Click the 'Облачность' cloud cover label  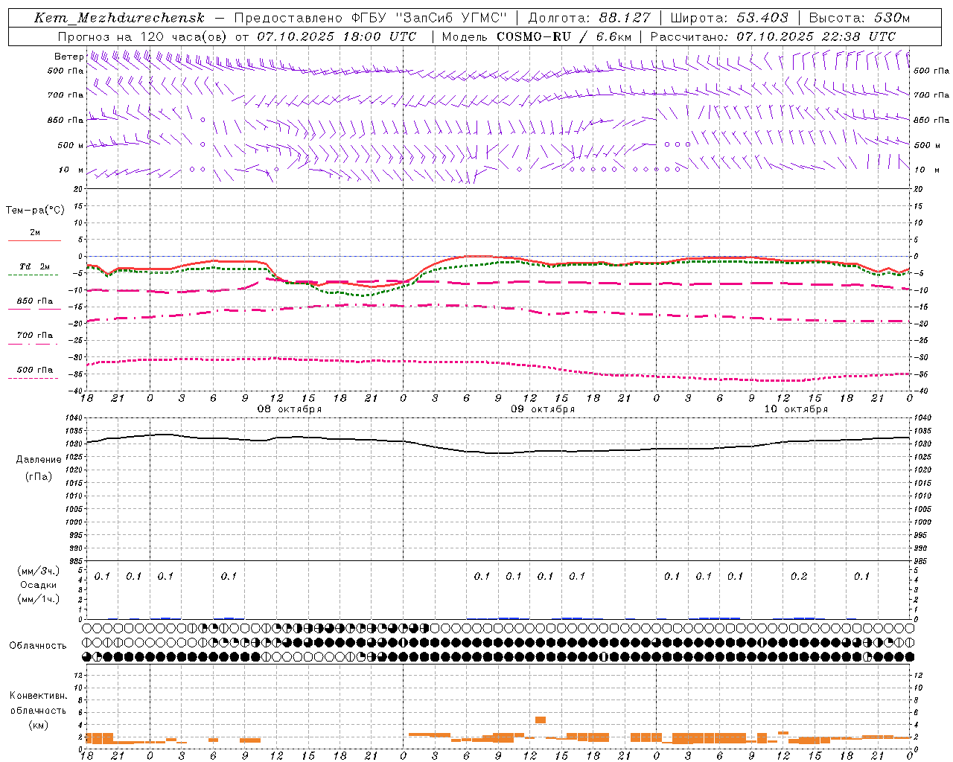pos(38,646)
